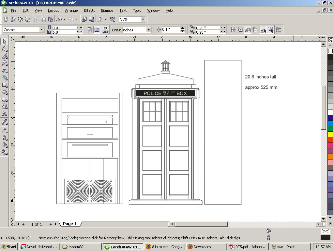
Task: Increase the nudge offset value
Action: tap(183, 28)
